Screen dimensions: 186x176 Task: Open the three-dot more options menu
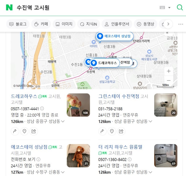pos(180,24)
